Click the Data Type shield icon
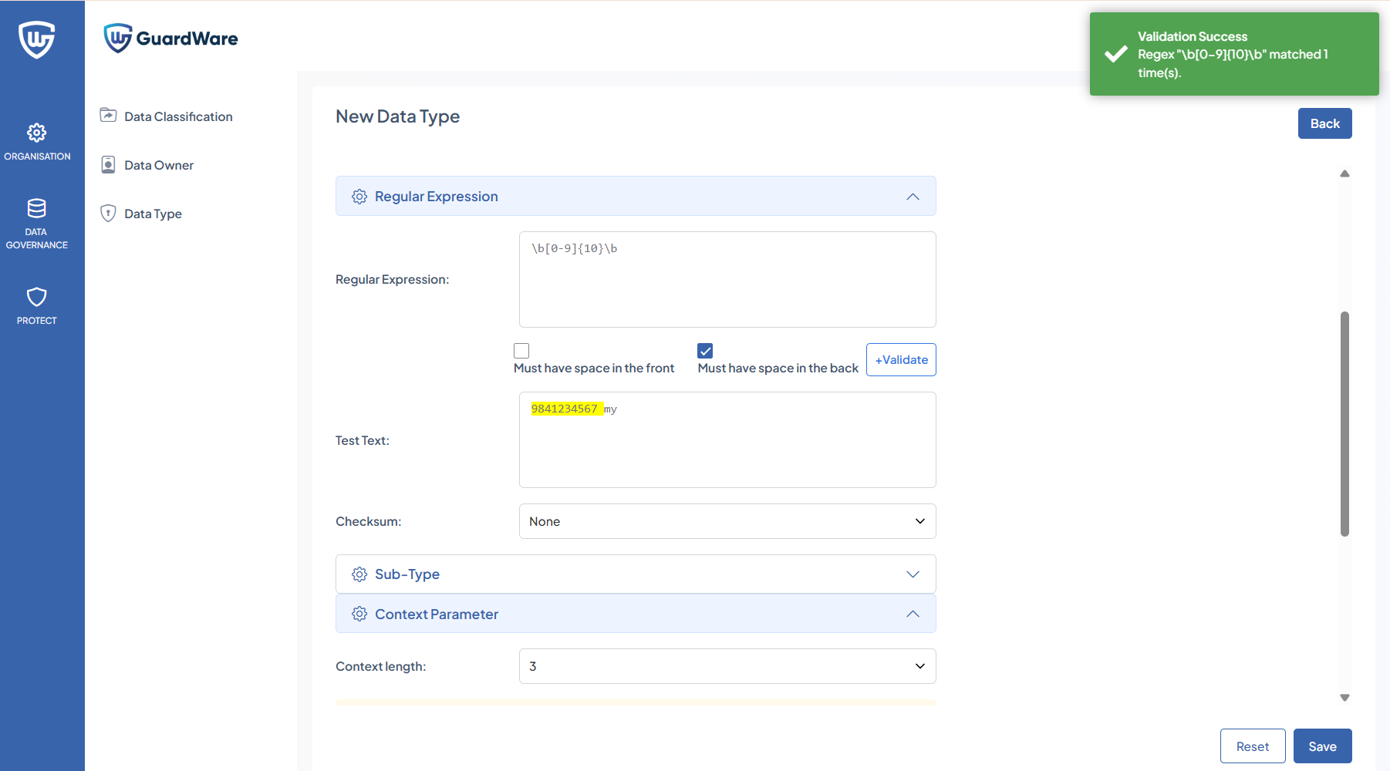 coord(108,214)
